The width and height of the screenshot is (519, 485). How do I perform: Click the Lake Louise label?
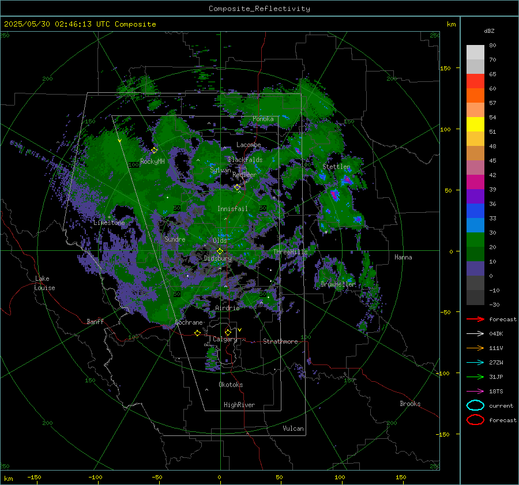(x=44, y=283)
